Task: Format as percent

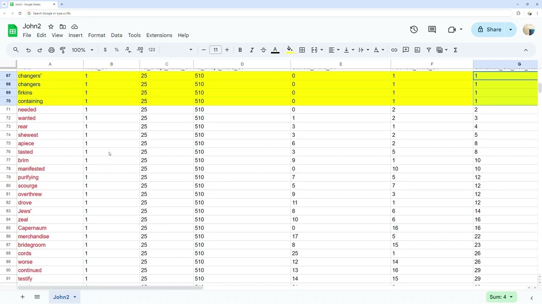Action: (116, 50)
